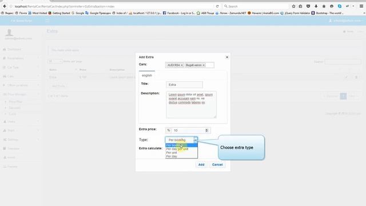Open the items per page dropdown
The width and height of the screenshot is (366, 206).
(x=55, y=61)
